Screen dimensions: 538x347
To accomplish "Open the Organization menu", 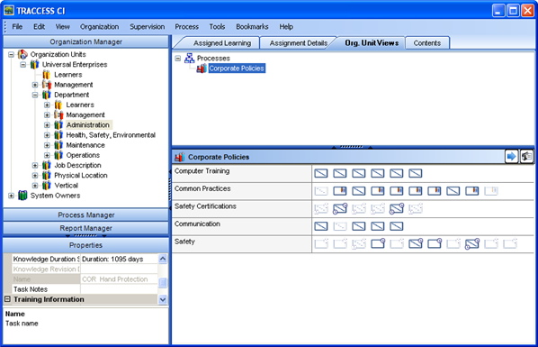I will coord(100,26).
